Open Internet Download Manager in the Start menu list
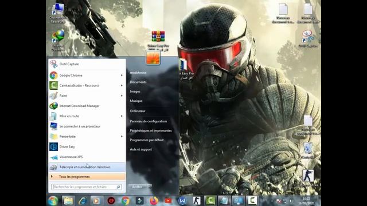This screenshot has height=206, width=367. point(87,106)
